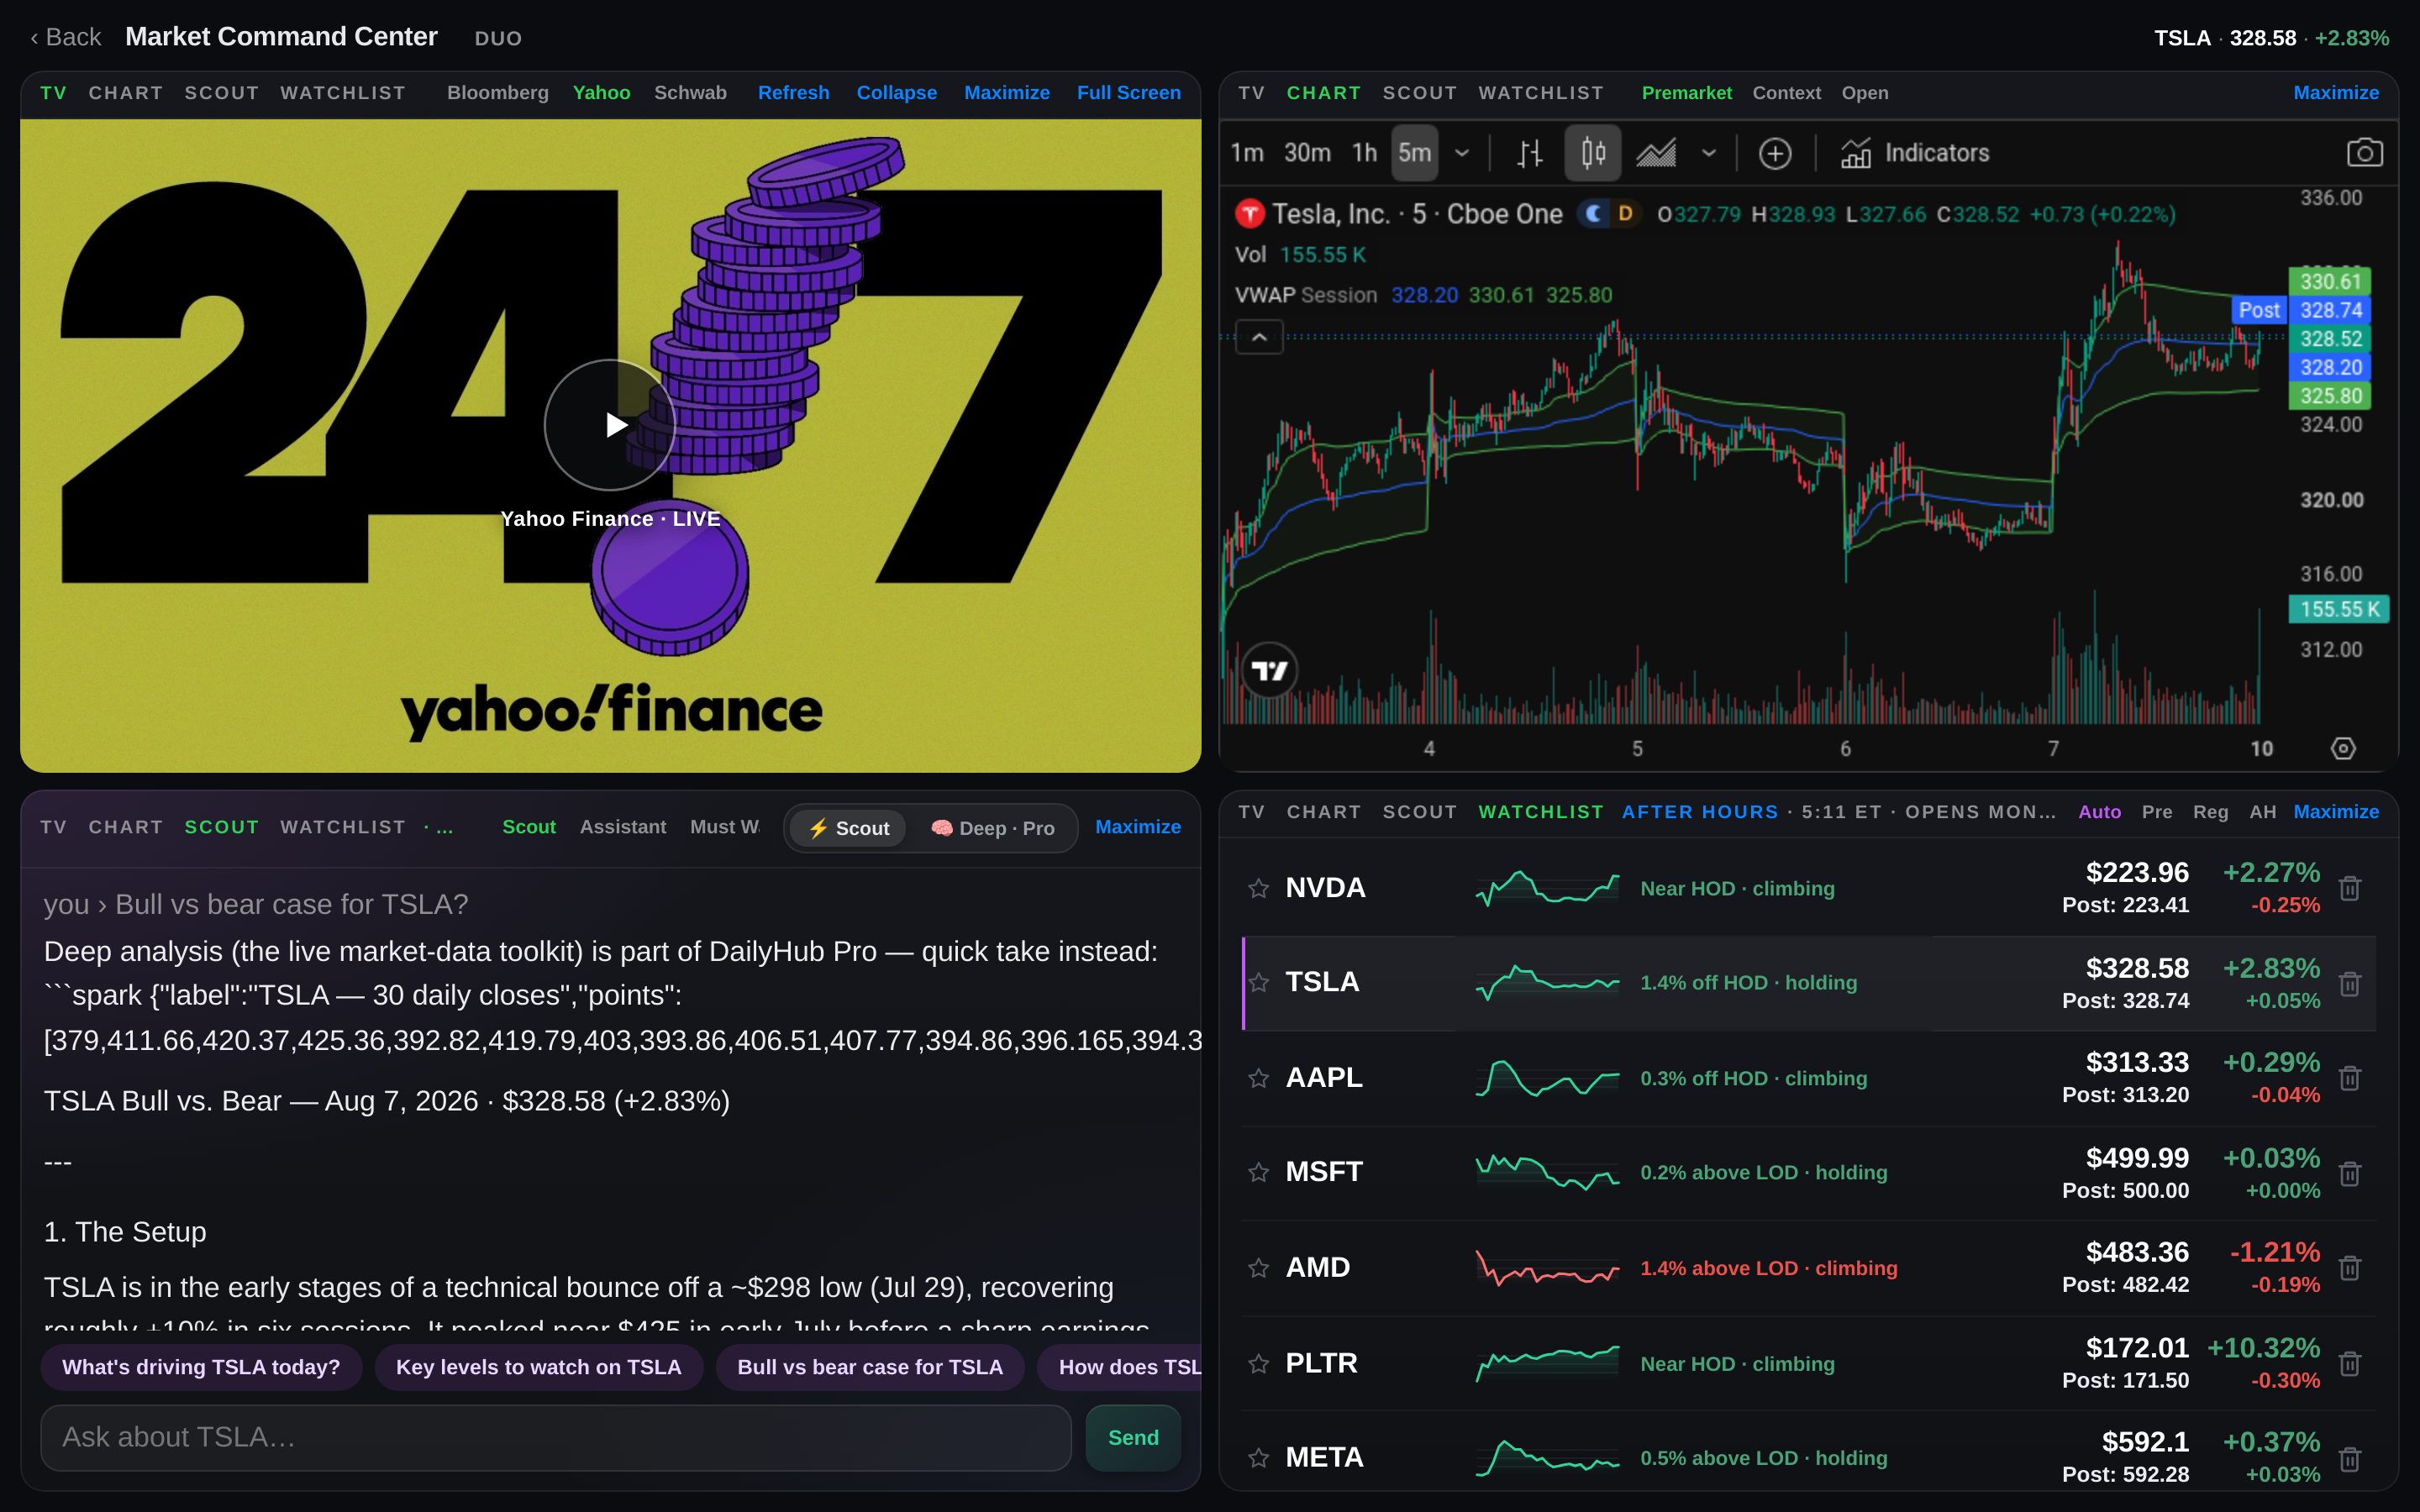Favorite NVDA with its star icon
Screen dimensions: 2420x1512
pyautogui.click(x=1258, y=888)
